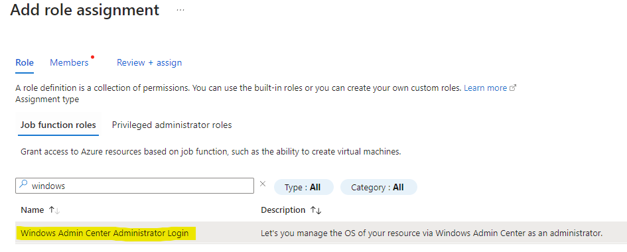Click the external-link icon after Learn more

tap(513, 88)
